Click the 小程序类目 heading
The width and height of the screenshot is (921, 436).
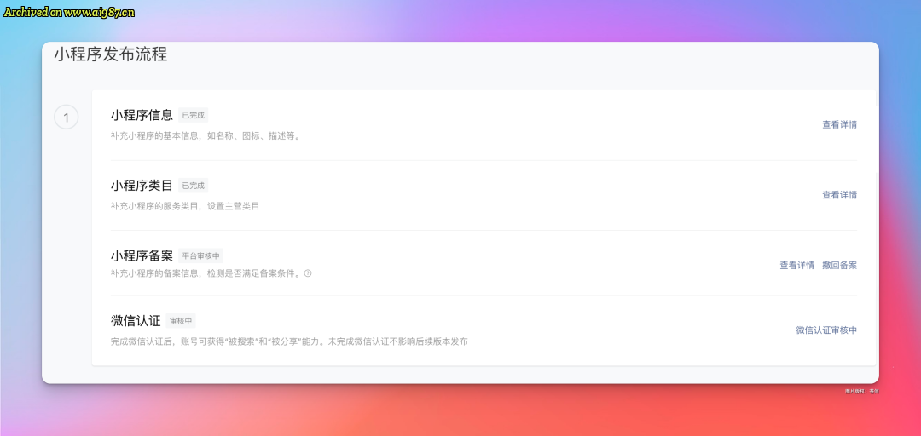[142, 186]
